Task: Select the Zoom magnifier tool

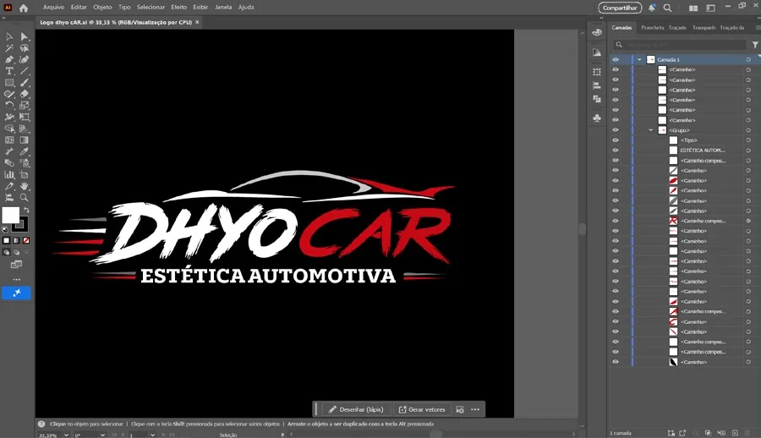Action: 25,198
